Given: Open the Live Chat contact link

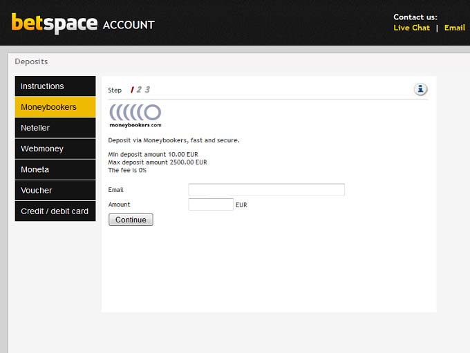Looking at the screenshot, I should 411,28.
